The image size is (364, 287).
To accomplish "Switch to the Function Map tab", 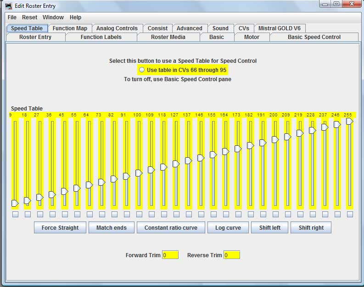I will [x=70, y=28].
